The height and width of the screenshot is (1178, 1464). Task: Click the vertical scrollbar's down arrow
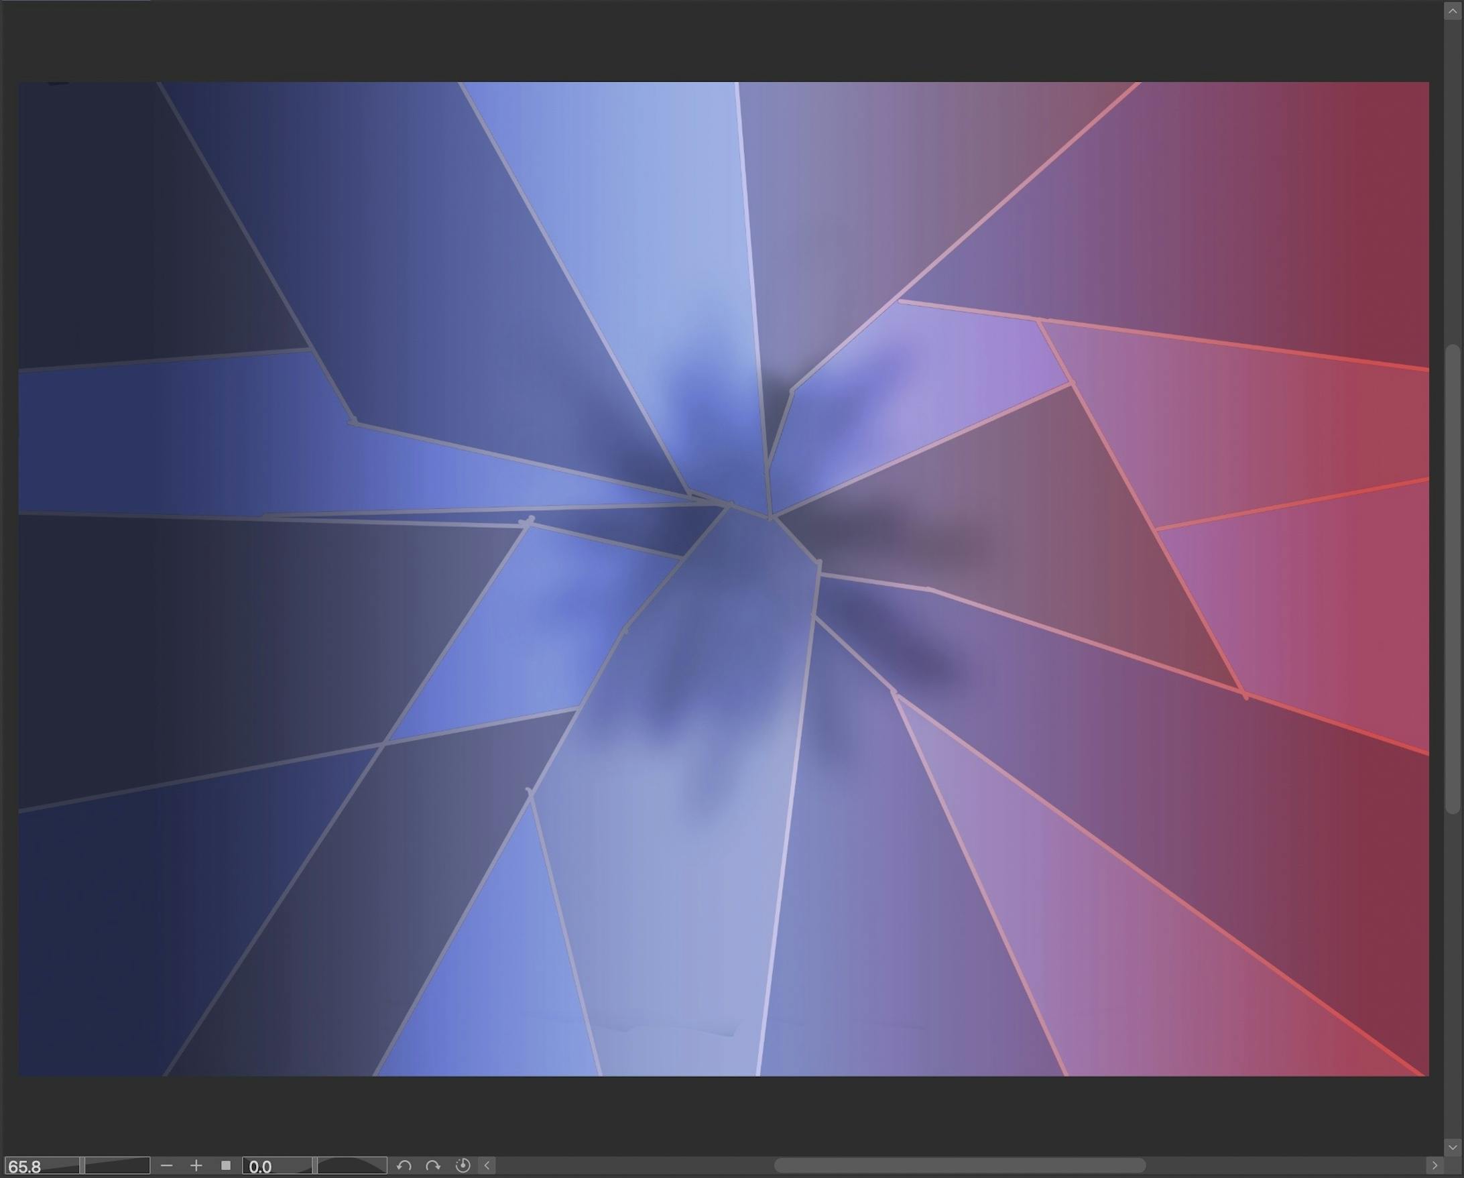1453,1146
